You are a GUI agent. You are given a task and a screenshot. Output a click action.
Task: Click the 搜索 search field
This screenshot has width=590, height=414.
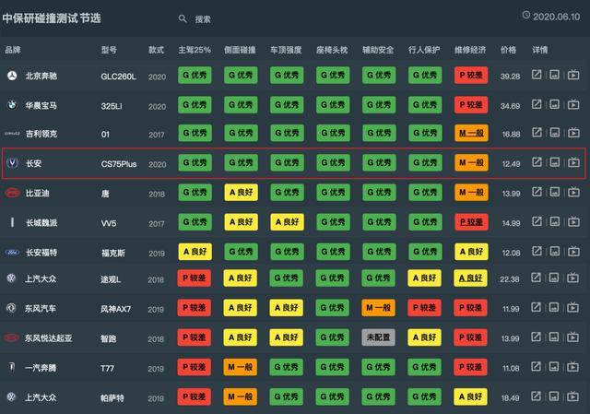203,19
